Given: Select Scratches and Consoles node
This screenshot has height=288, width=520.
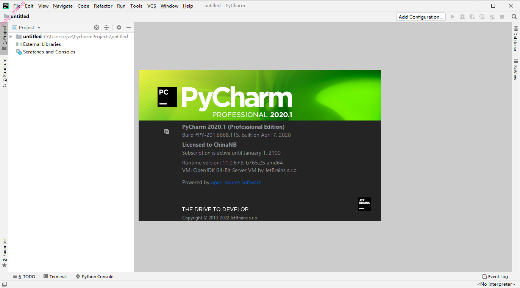Looking at the screenshot, I should (49, 52).
